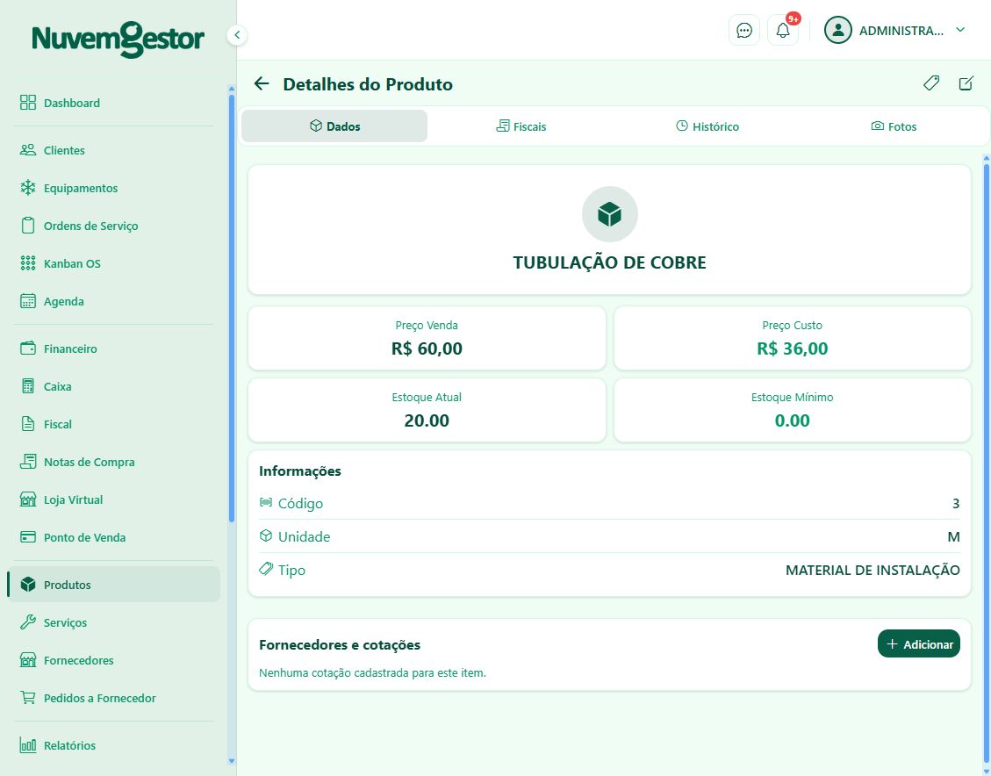Screen dimensions: 991x776
Task: Switch to the Fotos tab
Action: 894,126
